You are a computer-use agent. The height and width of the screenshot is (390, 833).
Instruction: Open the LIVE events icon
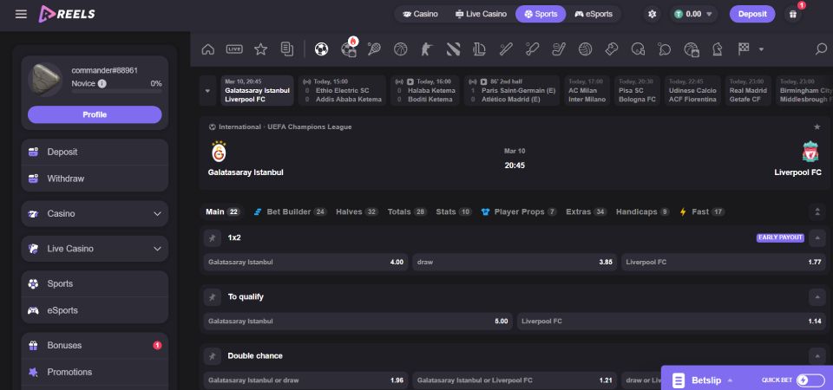click(x=234, y=49)
